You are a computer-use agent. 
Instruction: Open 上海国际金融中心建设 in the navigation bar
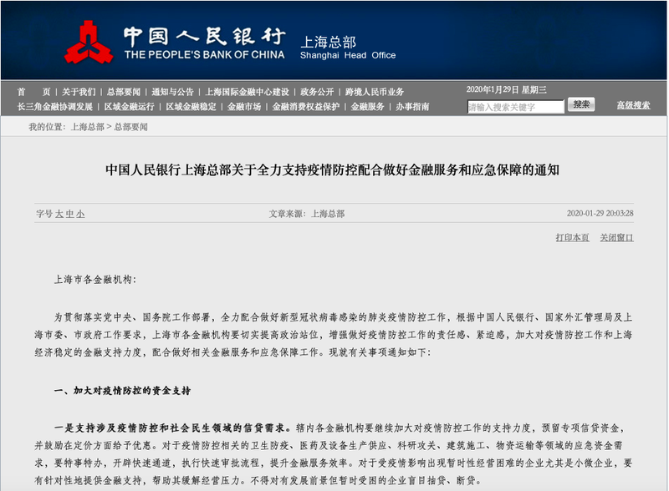tap(247, 92)
